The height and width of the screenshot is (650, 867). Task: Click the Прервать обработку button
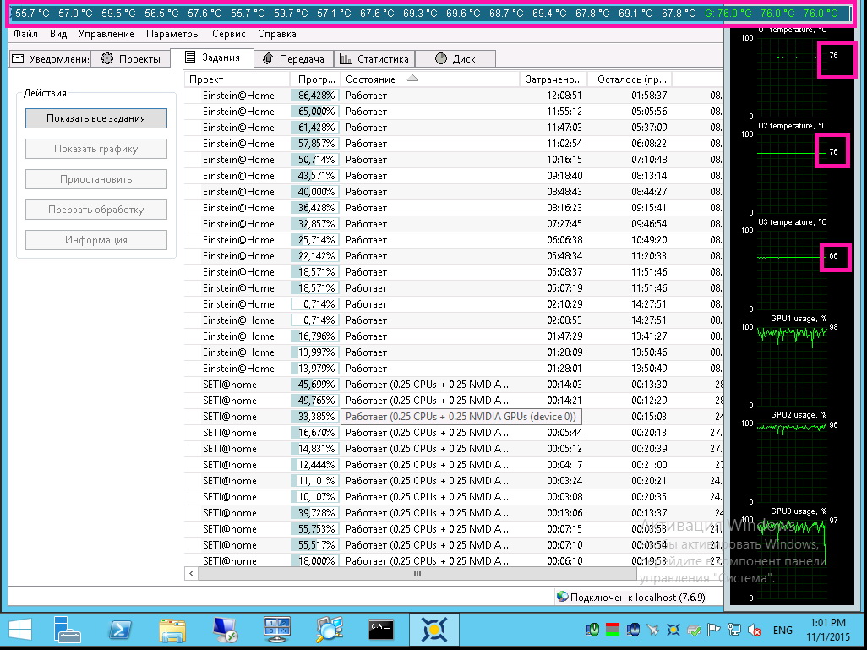tap(96, 210)
